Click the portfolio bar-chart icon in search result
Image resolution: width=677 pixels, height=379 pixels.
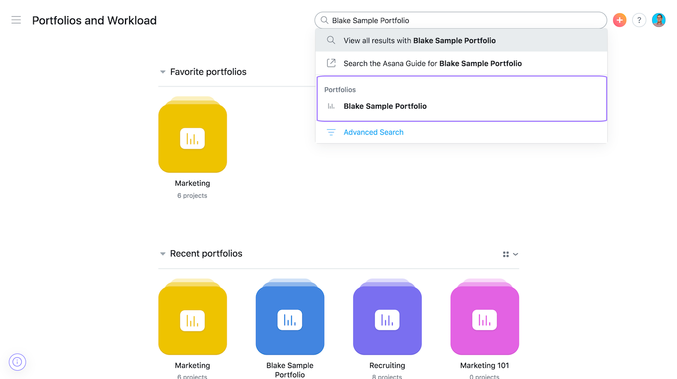click(331, 106)
